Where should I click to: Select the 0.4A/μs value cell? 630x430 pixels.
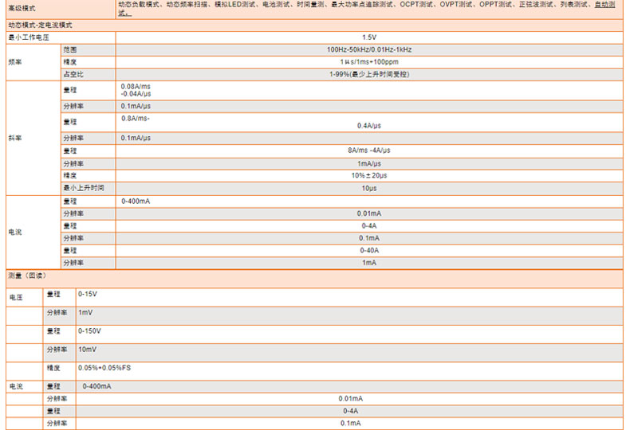pyautogui.click(x=368, y=126)
